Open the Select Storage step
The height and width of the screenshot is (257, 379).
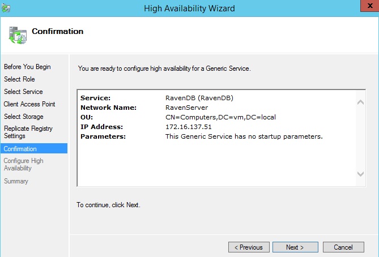click(x=23, y=117)
